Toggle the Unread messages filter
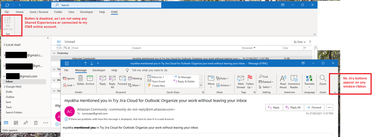Screen dimensions: 374x137 click(70, 42)
